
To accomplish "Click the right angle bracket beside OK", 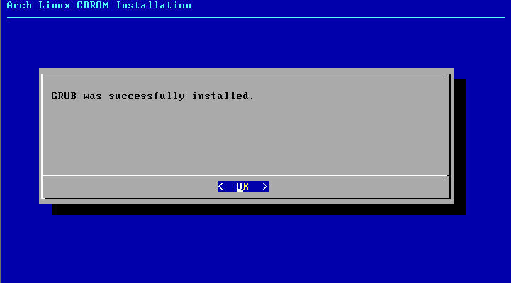I will pos(265,187).
